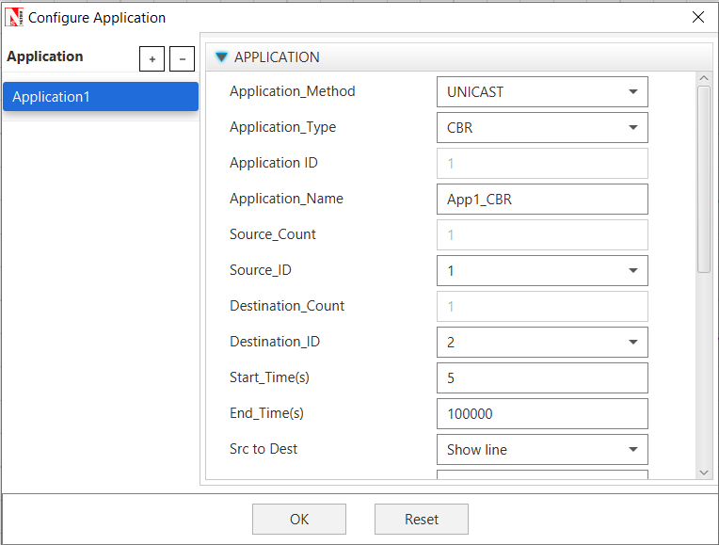Click the scrollbar up arrow
Viewport: 719px width, 545px height.
tap(704, 78)
